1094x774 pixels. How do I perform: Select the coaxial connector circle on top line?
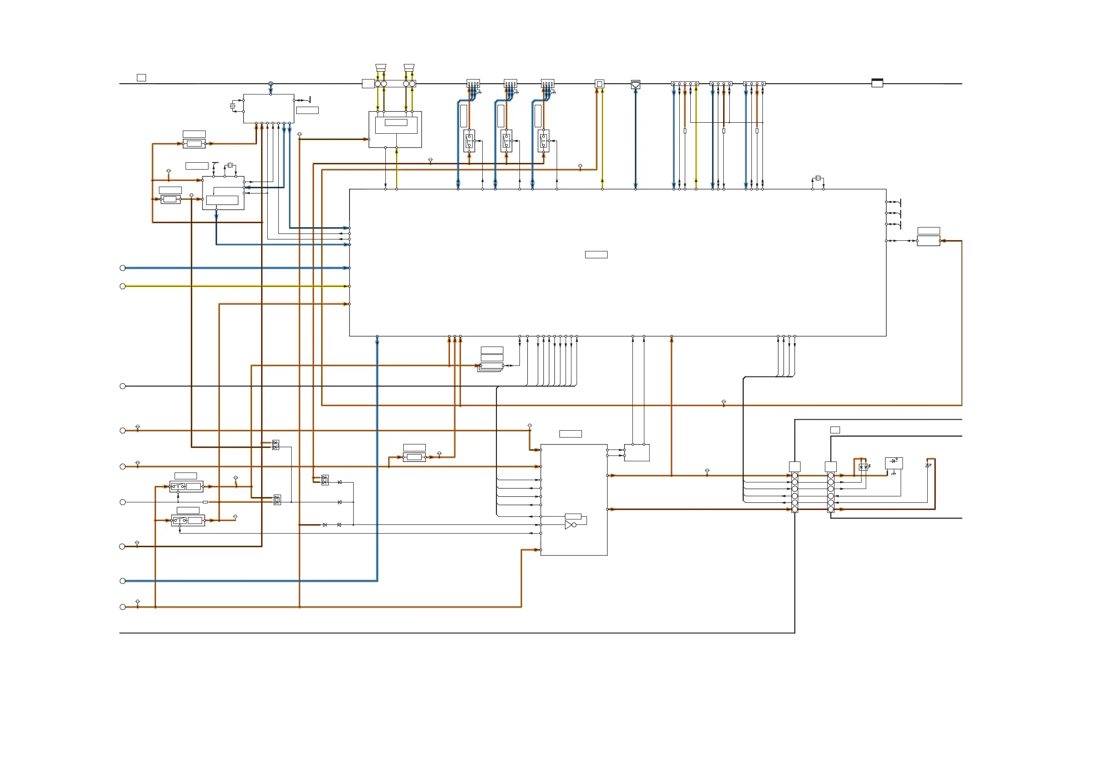271,84
